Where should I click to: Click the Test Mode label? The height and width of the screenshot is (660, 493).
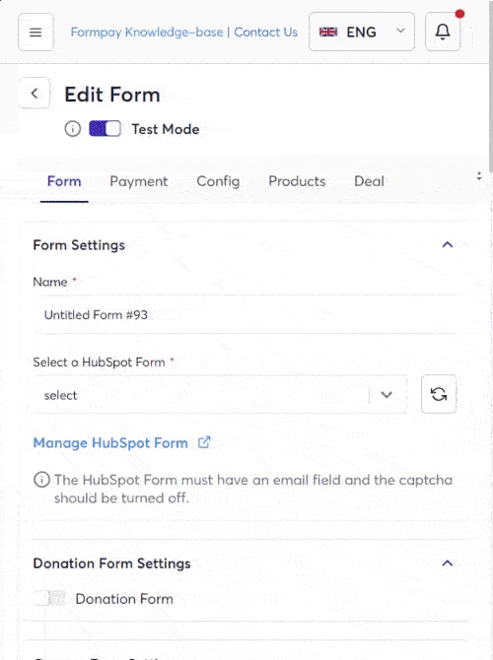[x=166, y=129]
